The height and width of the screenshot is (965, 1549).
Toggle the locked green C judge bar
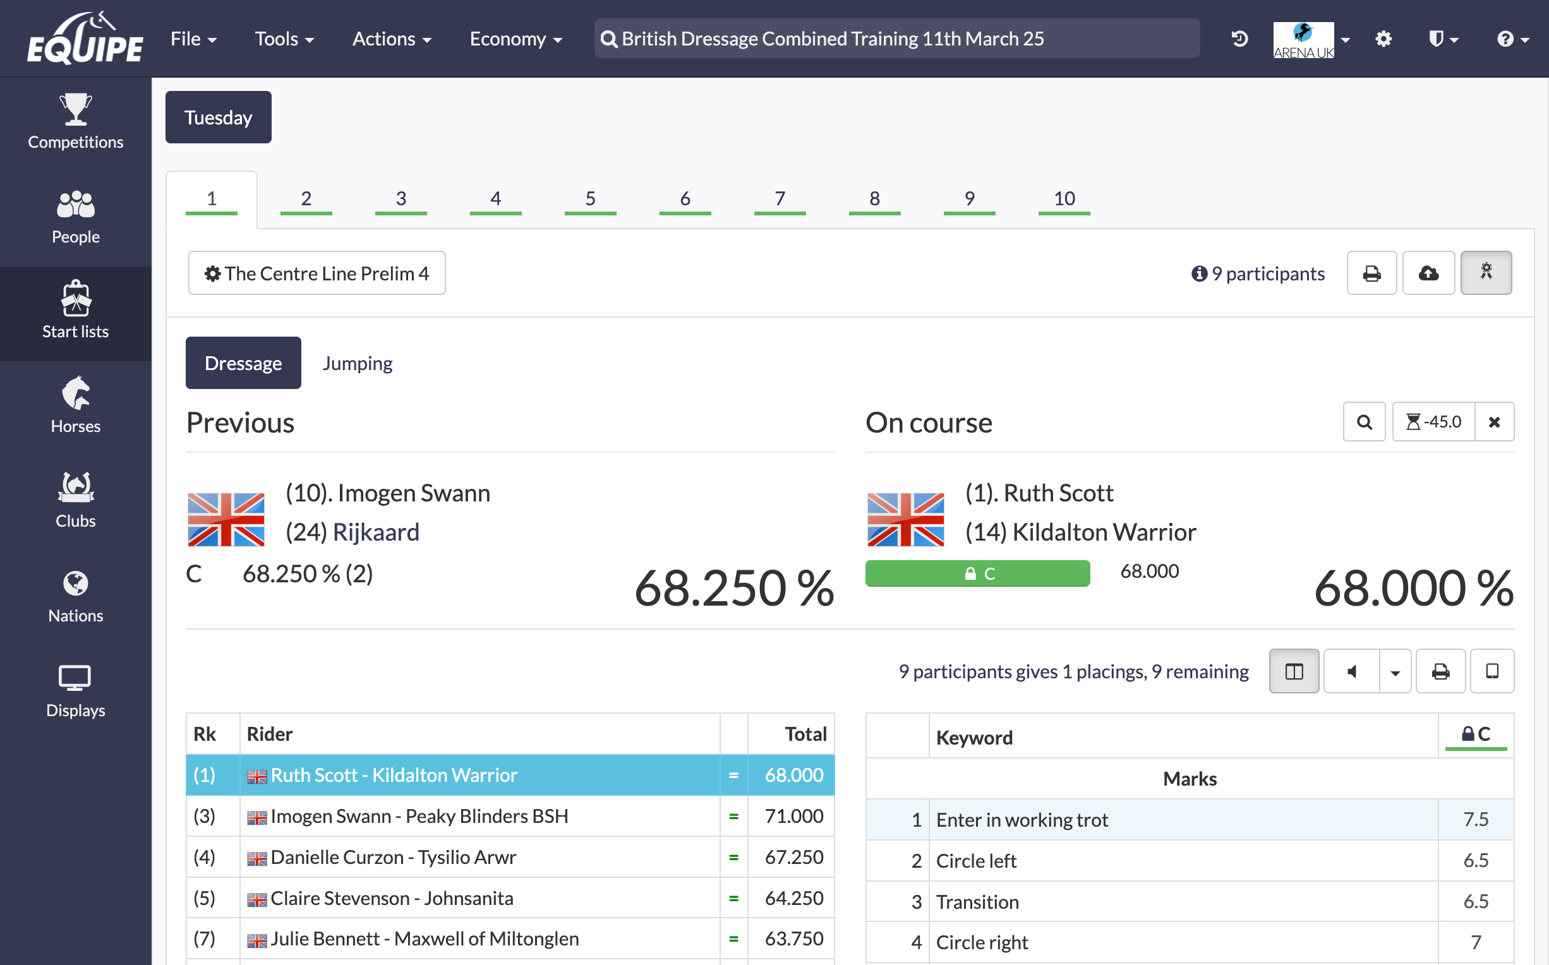click(977, 572)
